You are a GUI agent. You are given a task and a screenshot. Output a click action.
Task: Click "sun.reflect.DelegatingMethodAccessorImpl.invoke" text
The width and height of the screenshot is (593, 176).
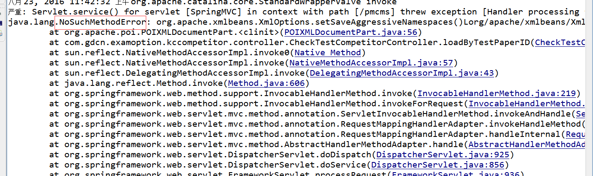pos(185,73)
